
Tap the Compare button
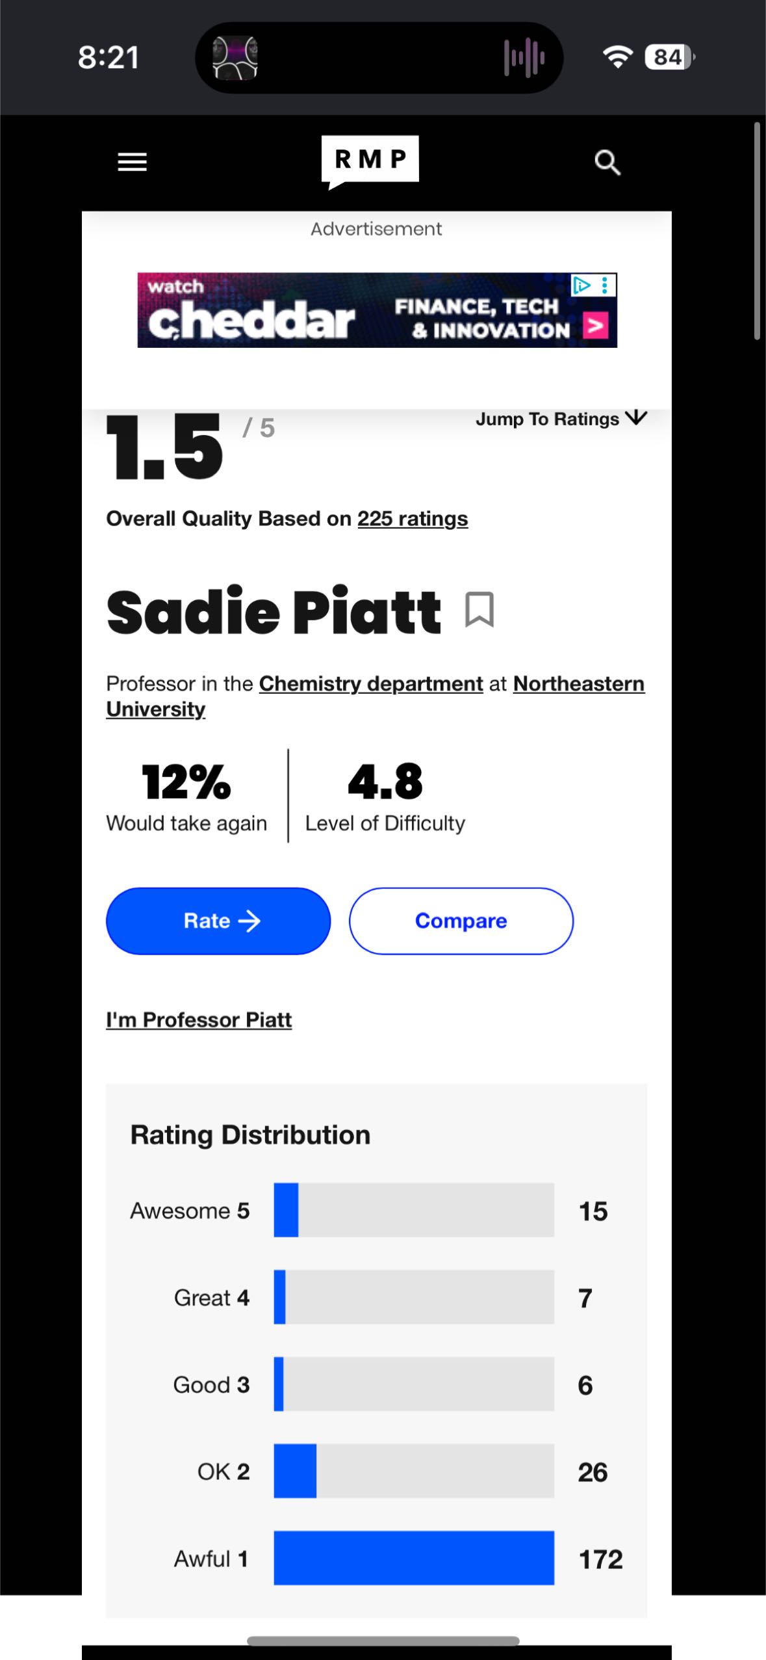(x=461, y=921)
